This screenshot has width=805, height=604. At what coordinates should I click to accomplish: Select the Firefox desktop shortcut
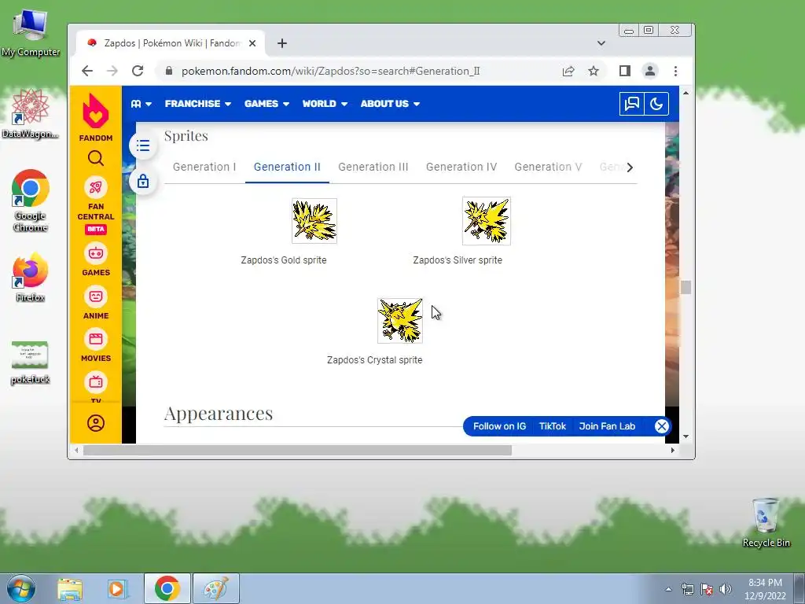(31, 278)
